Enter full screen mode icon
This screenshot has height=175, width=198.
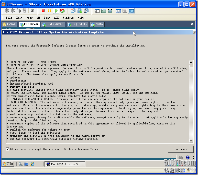(110, 11)
